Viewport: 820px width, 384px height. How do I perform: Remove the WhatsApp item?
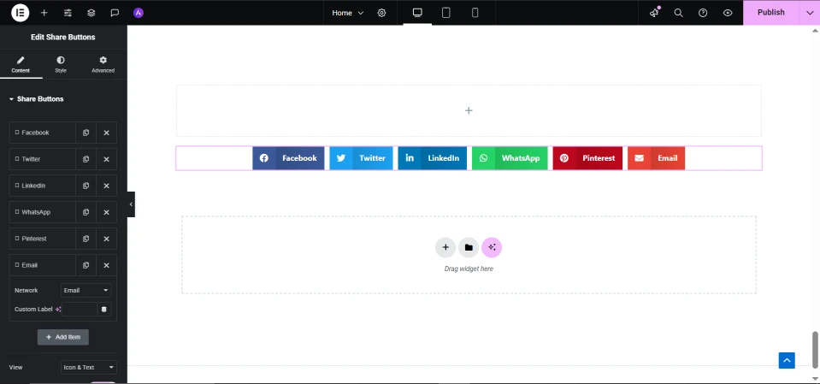(x=106, y=212)
